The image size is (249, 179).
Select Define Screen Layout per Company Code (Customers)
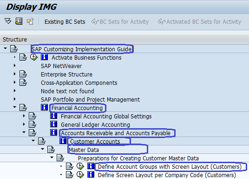click(x=167, y=175)
